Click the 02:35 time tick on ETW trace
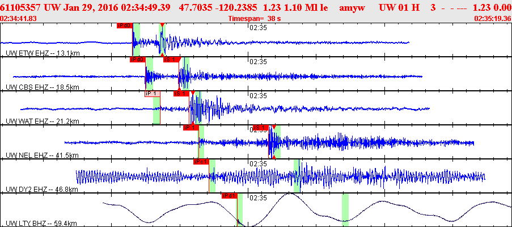Viewport: 512px width, 227px height. click(259, 28)
